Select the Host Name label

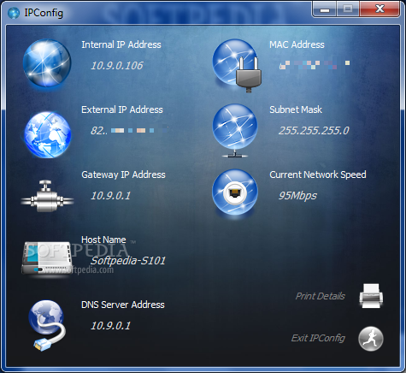(103, 240)
